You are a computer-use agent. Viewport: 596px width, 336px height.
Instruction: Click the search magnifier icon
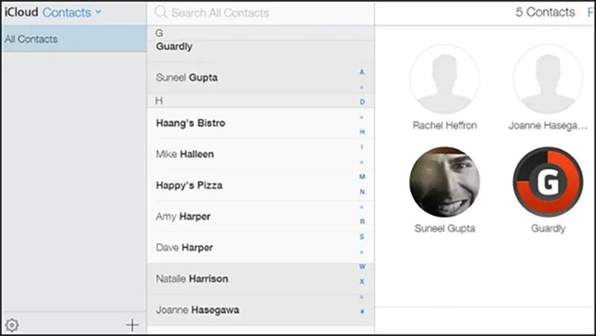click(x=161, y=12)
